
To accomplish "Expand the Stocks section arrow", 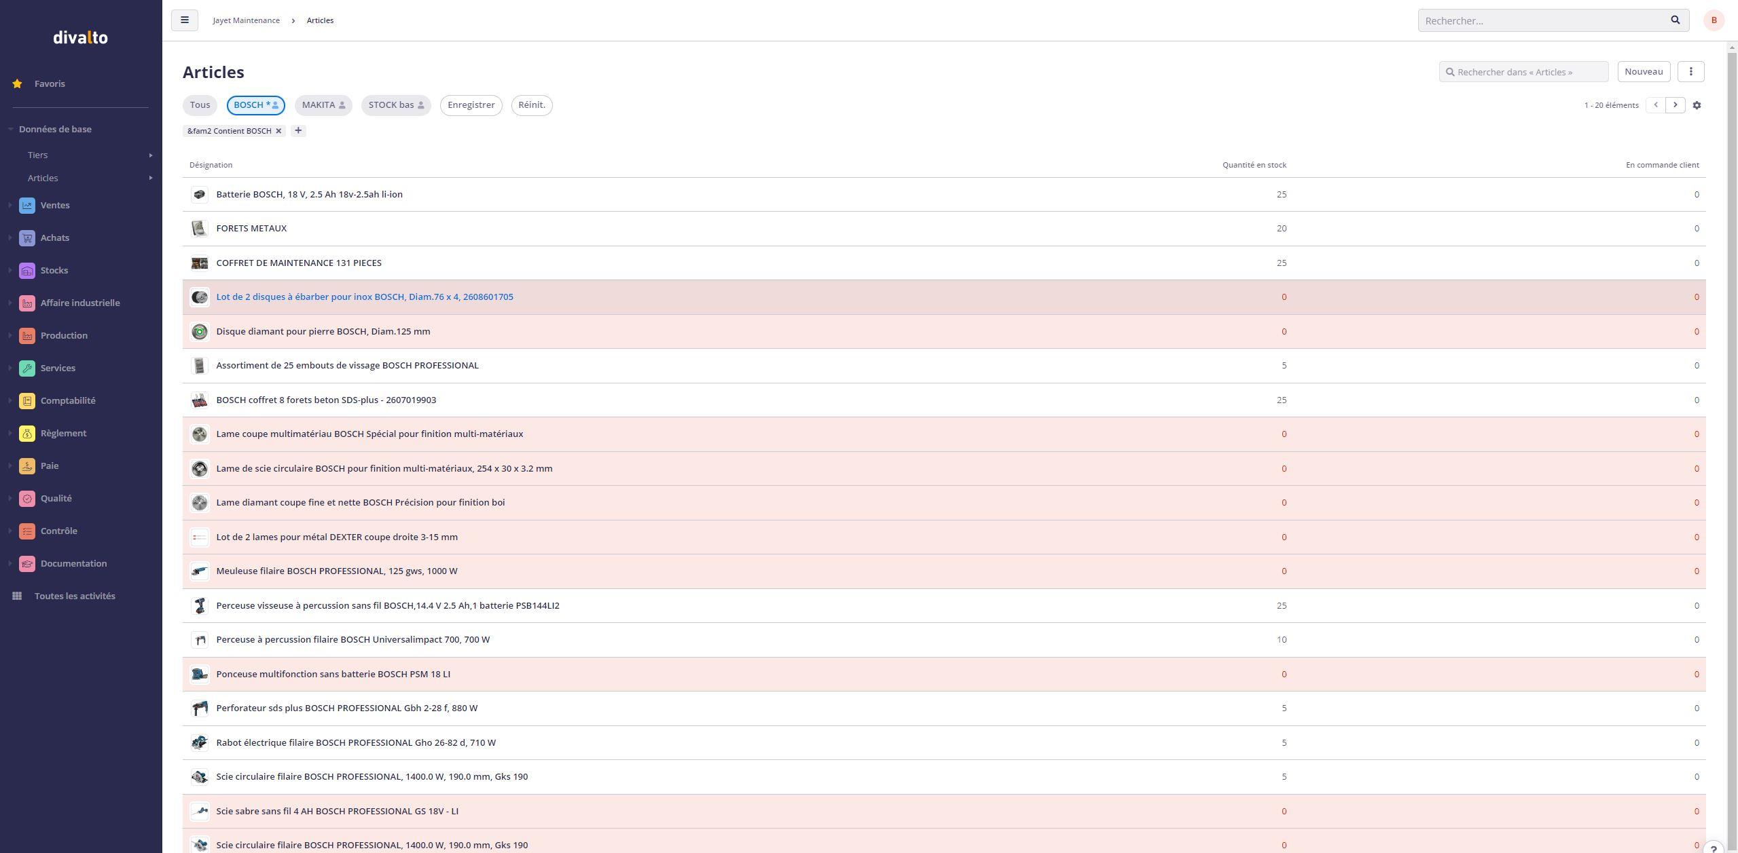I will click(10, 270).
